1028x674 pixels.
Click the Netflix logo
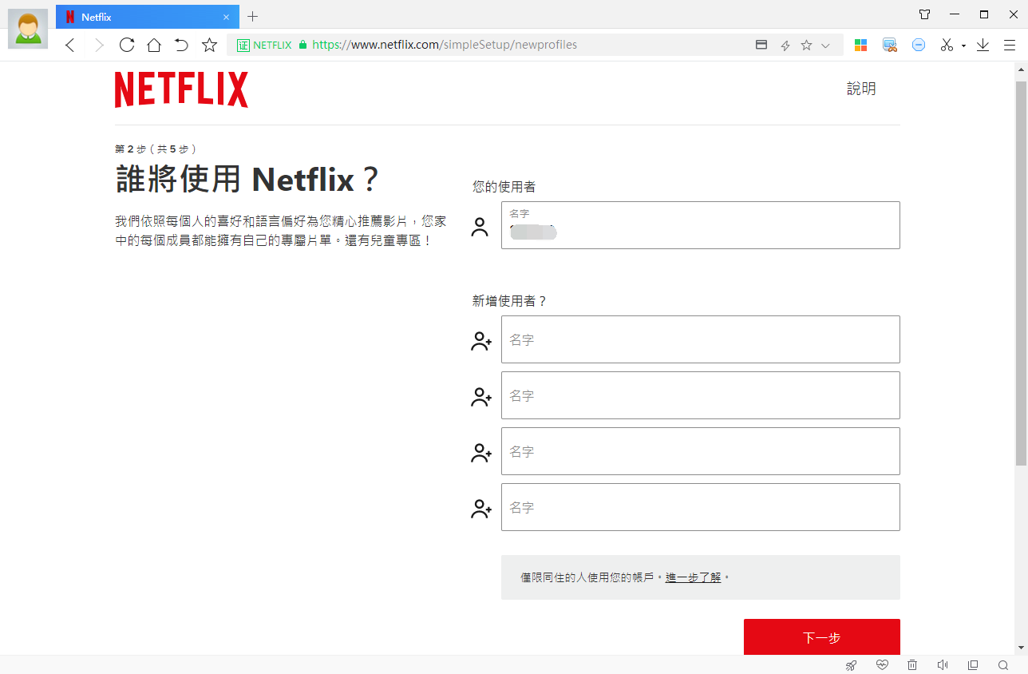pos(181,89)
